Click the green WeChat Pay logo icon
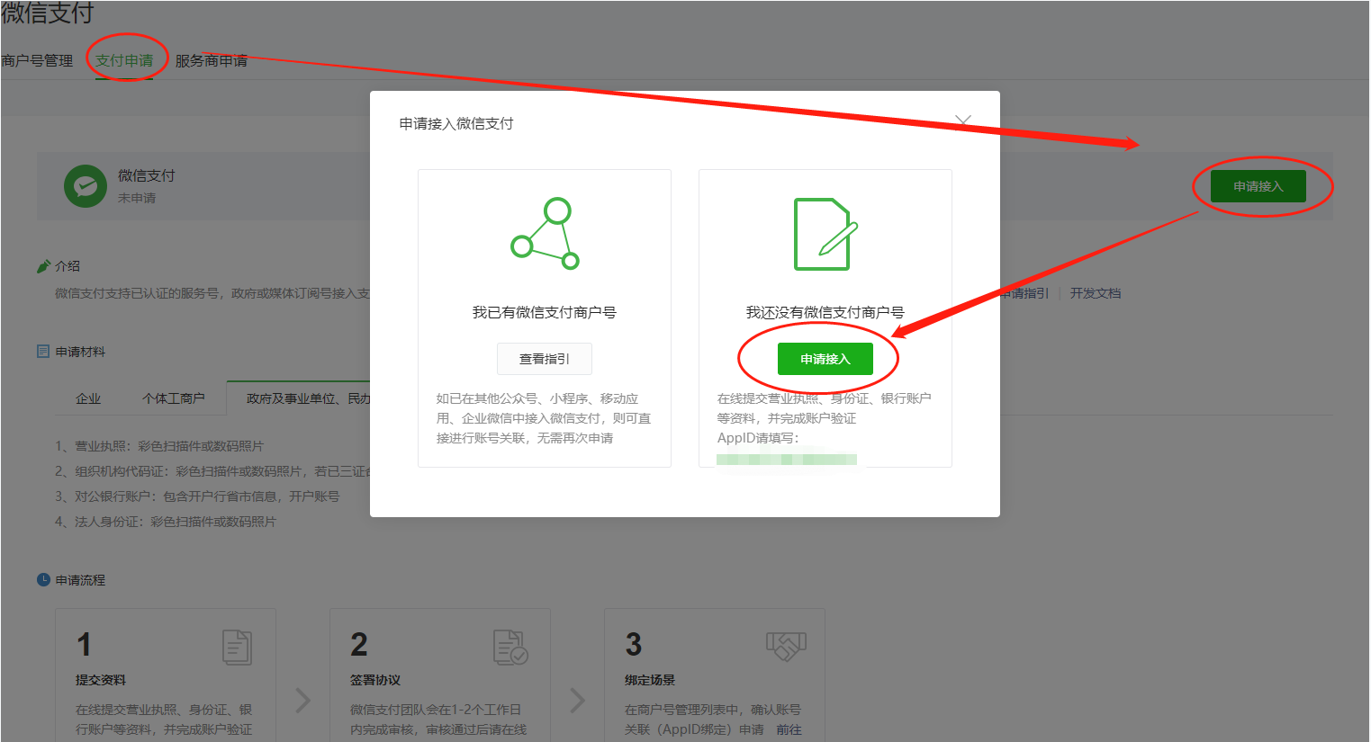Image resolution: width=1371 pixels, height=742 pixels. tap(86, 186)
